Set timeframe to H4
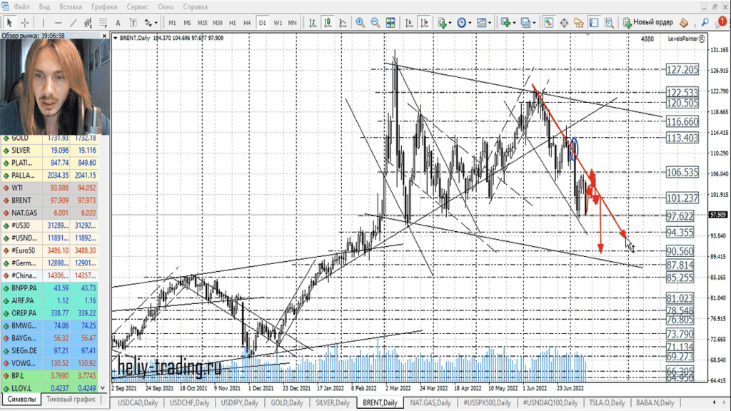Image resolution: width=731 pixels, height=411 pixels. (247, 23)
